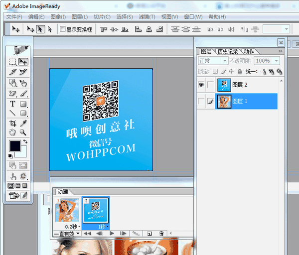
Task: Click Edit in Photoshop jump button
Action: tap(14, 195)
